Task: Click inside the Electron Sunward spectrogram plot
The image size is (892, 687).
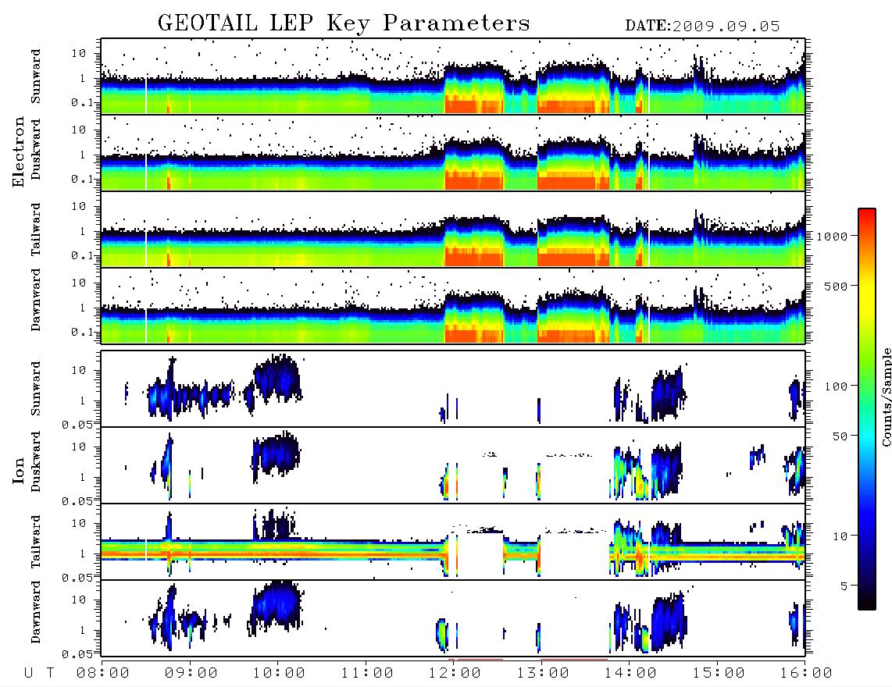Action: point(453,77)
